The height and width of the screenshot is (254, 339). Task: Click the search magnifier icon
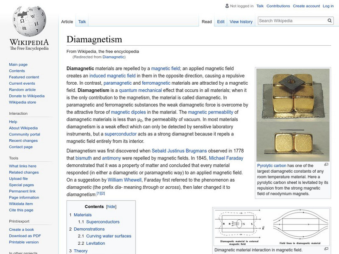(330, 20)
